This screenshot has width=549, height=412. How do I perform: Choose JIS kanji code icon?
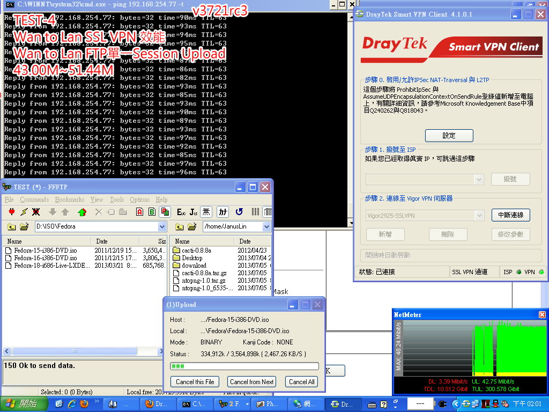pos(194,211)
